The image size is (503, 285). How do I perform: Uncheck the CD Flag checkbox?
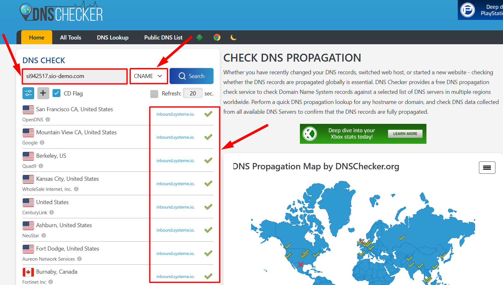click(x=57, y=93)
